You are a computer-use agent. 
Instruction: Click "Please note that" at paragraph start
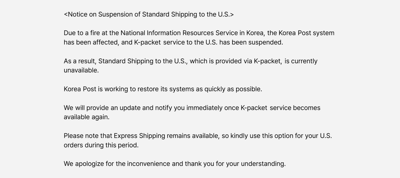pos(88,136)
